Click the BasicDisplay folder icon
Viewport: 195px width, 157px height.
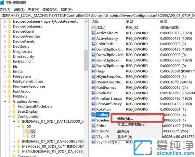(x=14, y=111)
